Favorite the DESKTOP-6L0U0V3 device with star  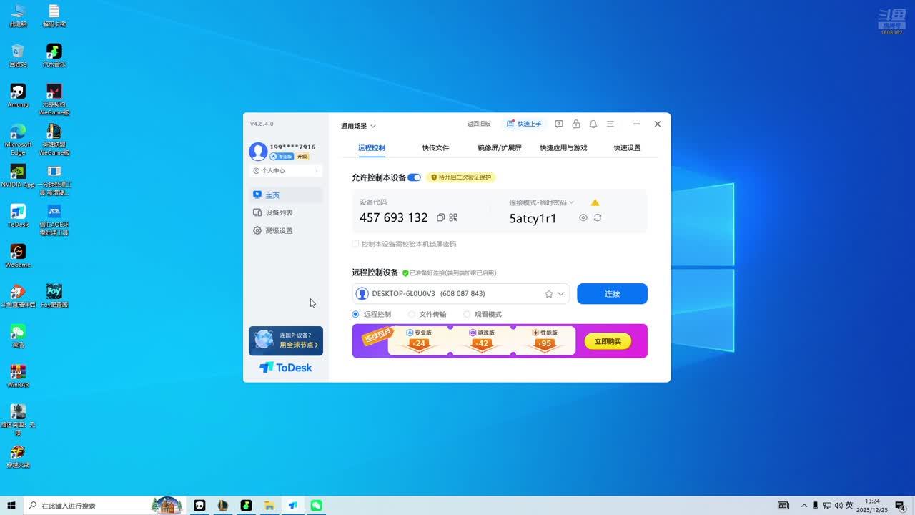point(549,294)
